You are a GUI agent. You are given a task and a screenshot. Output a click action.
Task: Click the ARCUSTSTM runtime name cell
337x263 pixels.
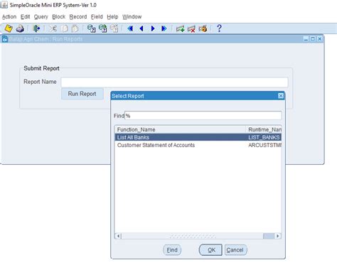click(x=264, y=145)
